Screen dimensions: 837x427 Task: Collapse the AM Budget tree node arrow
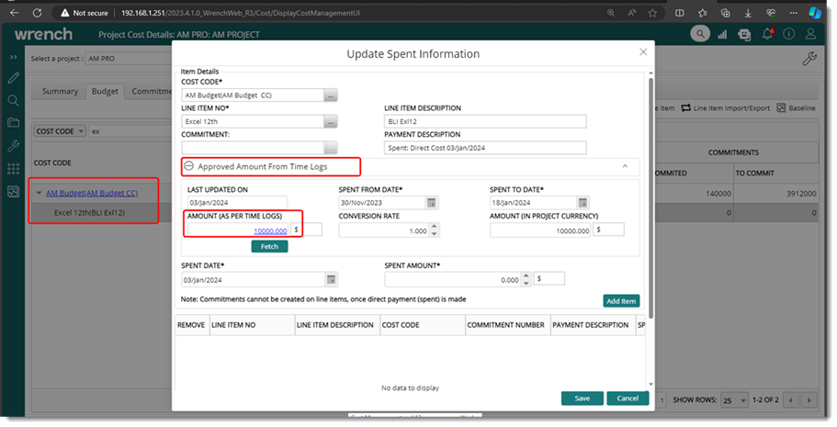39,193
